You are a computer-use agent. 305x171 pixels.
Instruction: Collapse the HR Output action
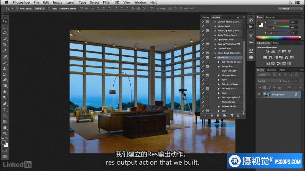pyautogui.click(x=215, y=58)
